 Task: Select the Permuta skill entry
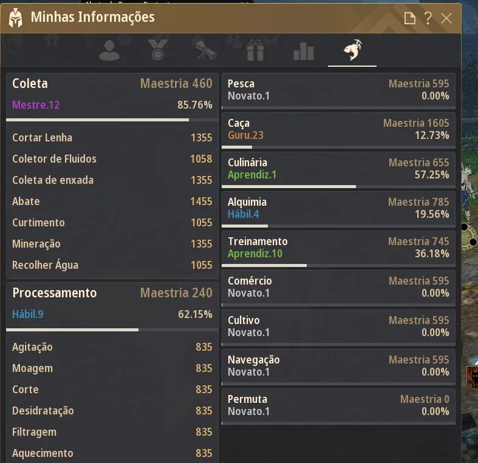[338, 407]
